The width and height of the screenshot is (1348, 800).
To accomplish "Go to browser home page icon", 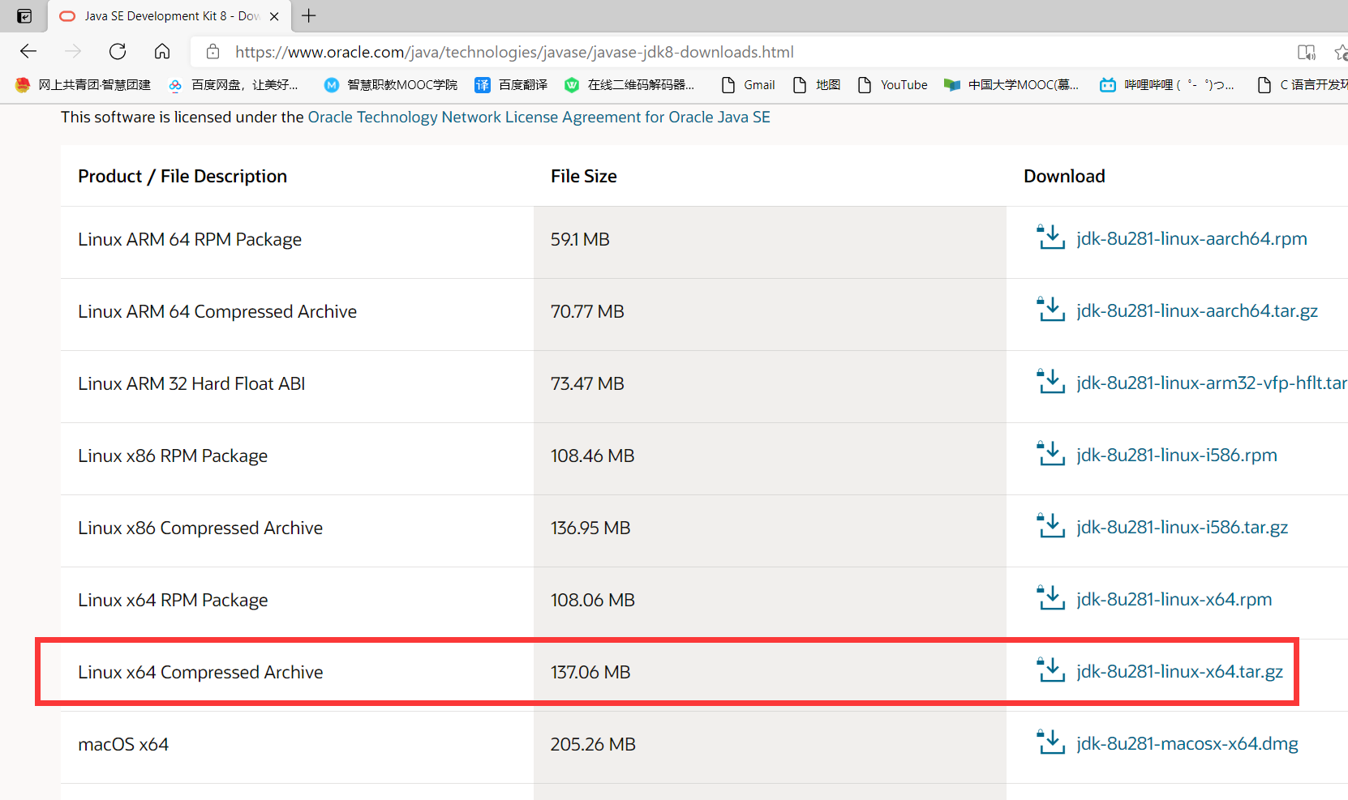I will [x=162, y=52].
